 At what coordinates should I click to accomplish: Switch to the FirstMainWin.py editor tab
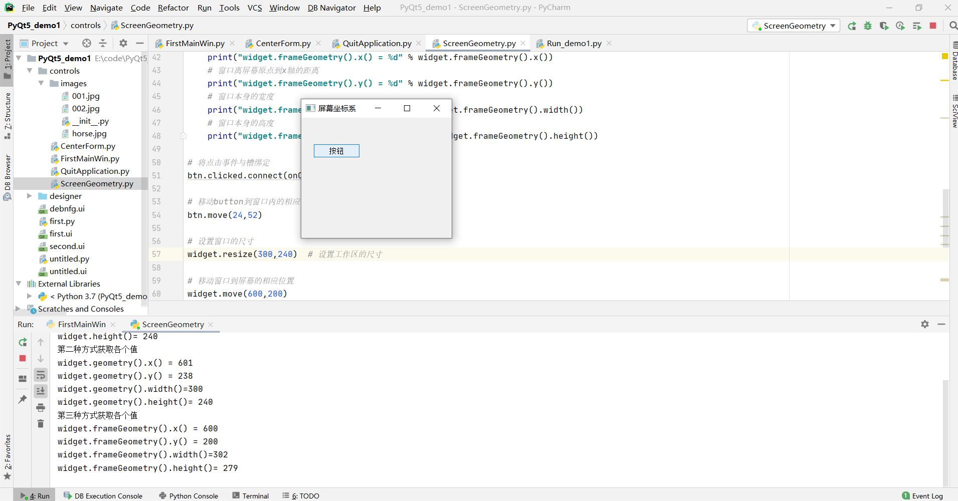(x=195, y=43)
